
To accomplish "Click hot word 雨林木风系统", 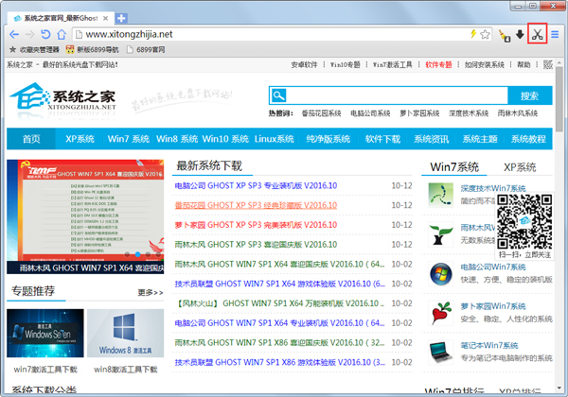I will click(518, 113).
